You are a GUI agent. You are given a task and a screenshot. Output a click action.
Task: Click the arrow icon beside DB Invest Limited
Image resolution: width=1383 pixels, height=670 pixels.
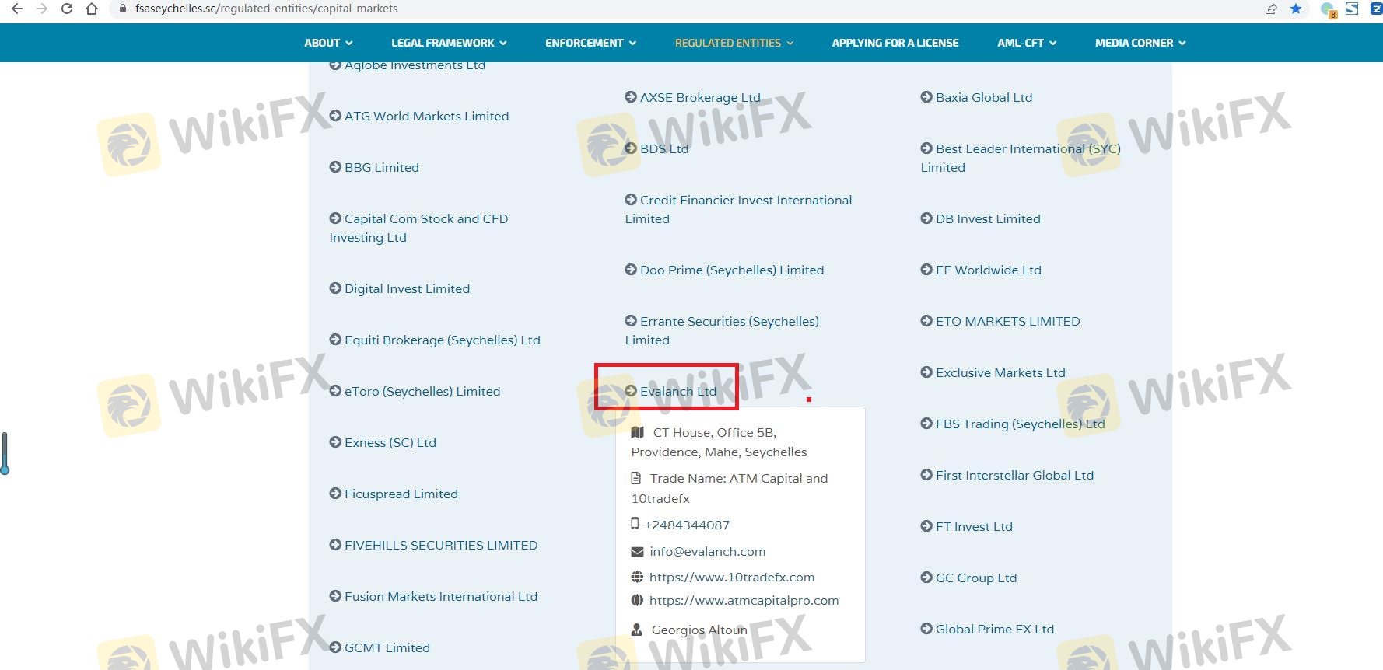tap(926, 218)
